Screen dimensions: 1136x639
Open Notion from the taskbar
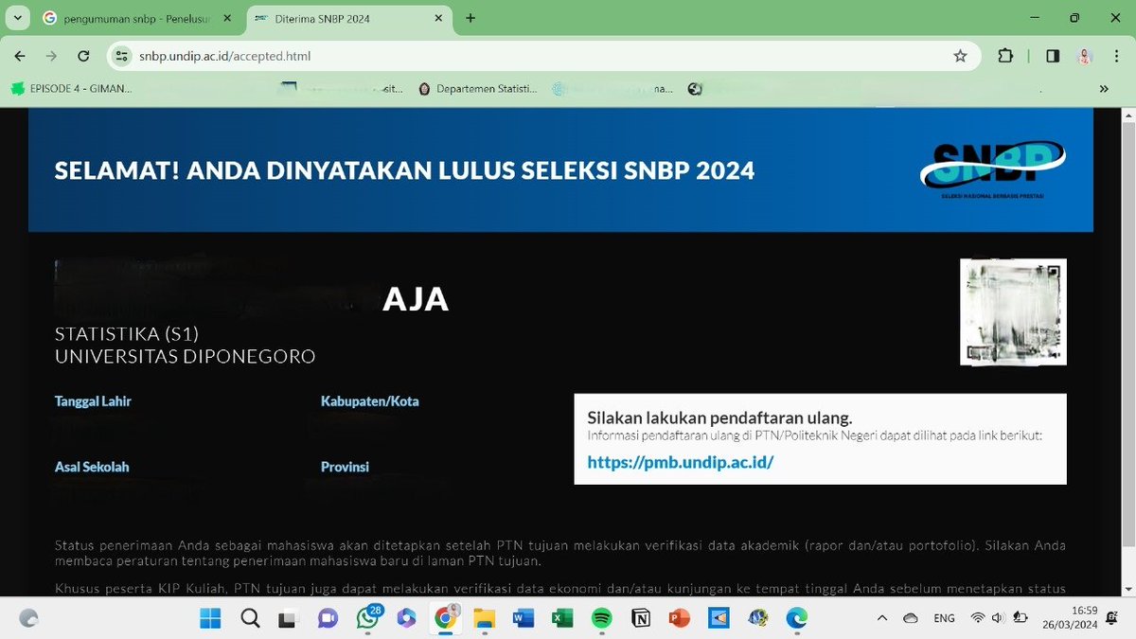click(x=641, y=618)
